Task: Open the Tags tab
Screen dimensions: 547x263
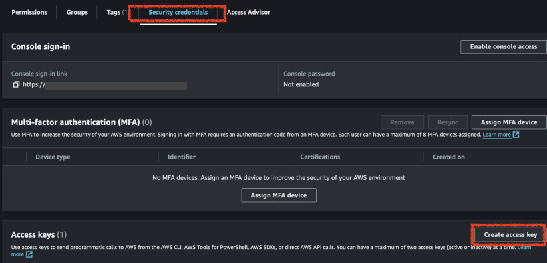Action: (116, 12)
